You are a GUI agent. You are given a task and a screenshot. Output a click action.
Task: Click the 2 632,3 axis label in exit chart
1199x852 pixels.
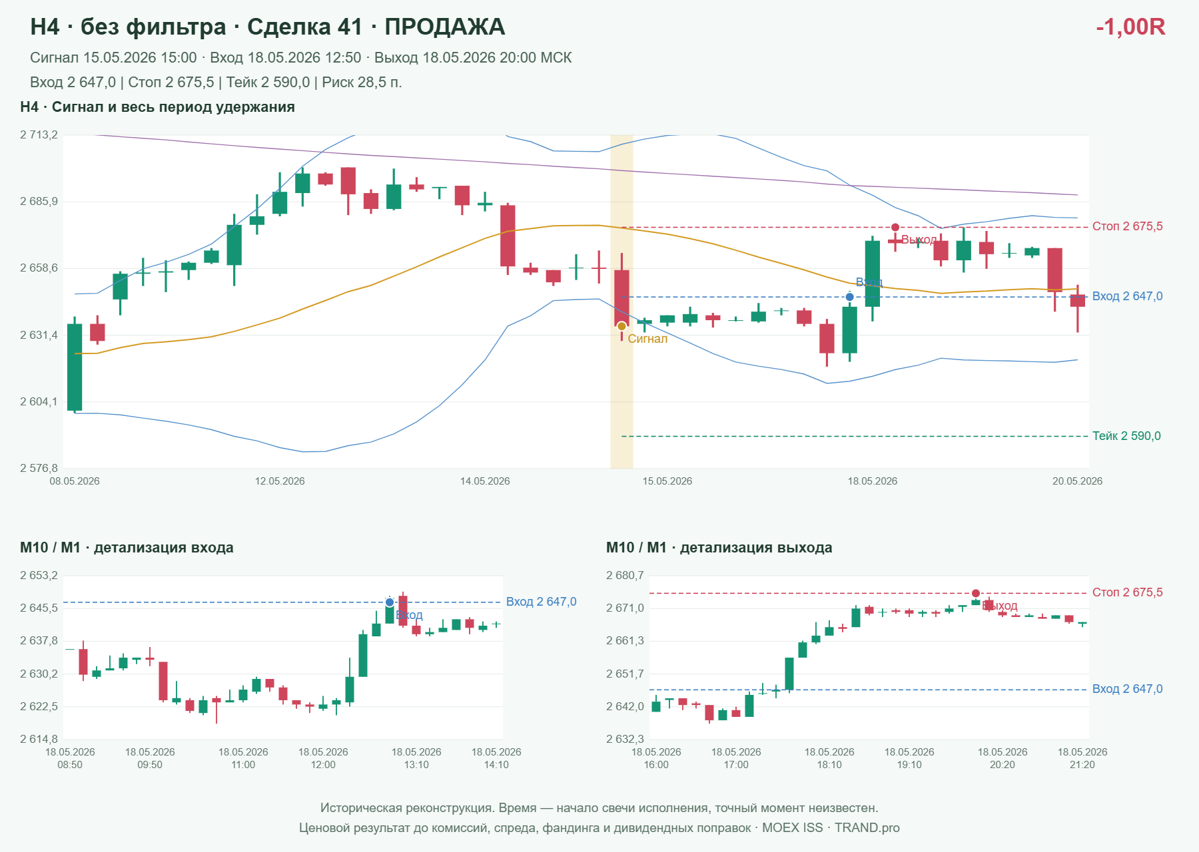pos(625,739)
